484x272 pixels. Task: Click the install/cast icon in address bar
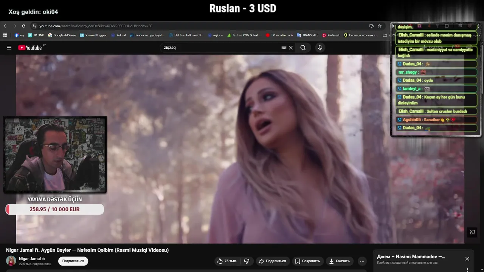(371, 26)
